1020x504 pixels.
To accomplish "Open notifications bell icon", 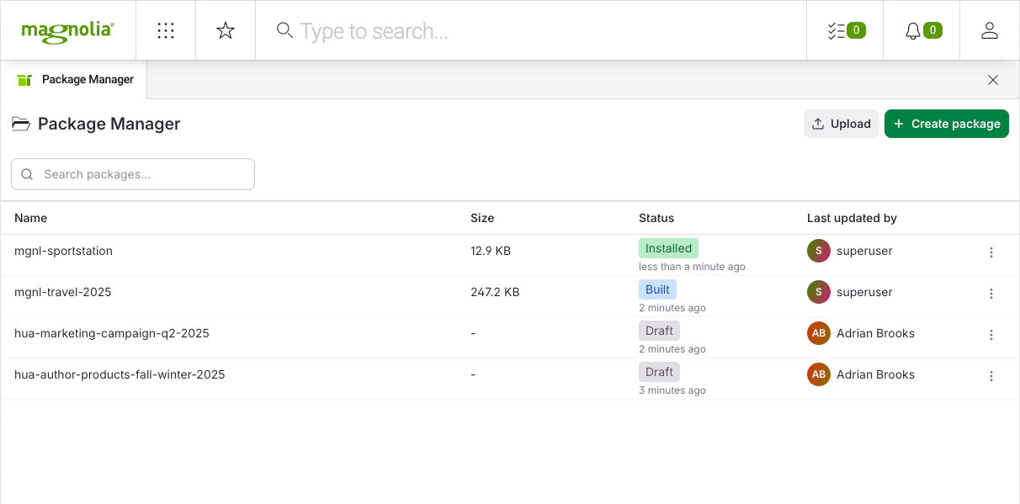I will 913,31.
